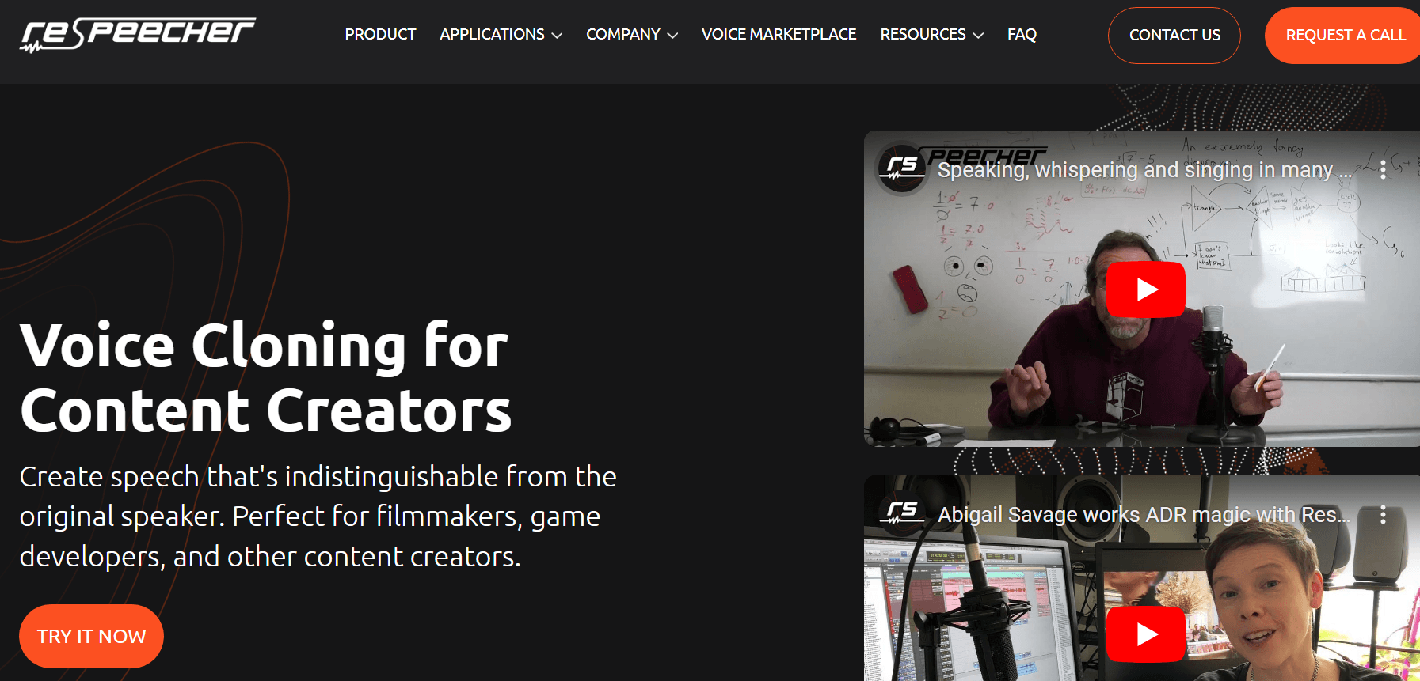This screenshot has width=1420, height=681.
Task: Open more options on the first YouTube video
Action: click(1383, 169)
